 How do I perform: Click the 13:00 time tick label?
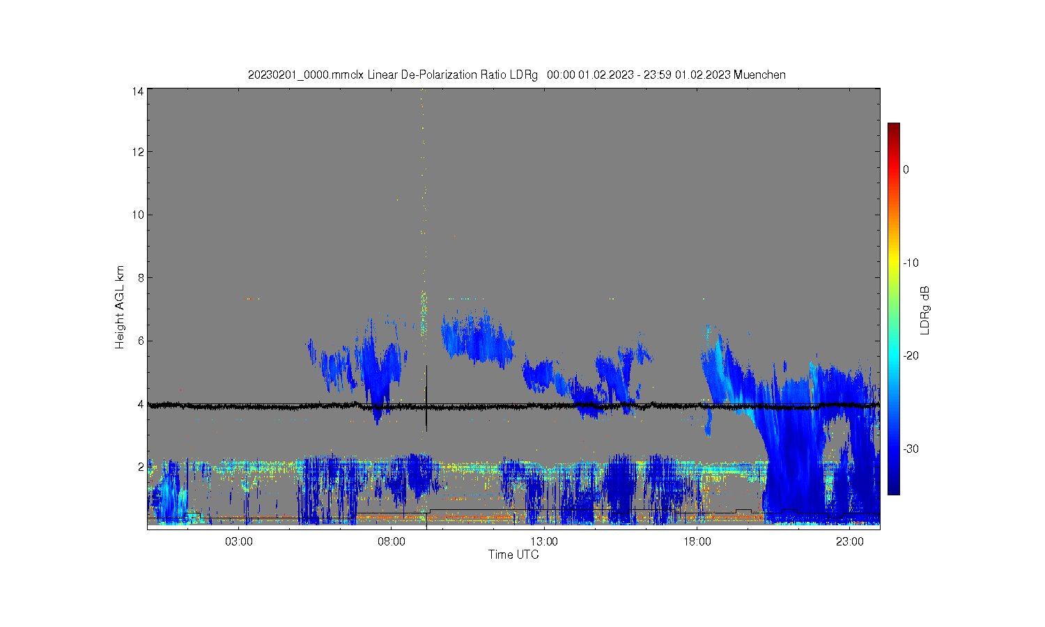(x=544, y=541)
